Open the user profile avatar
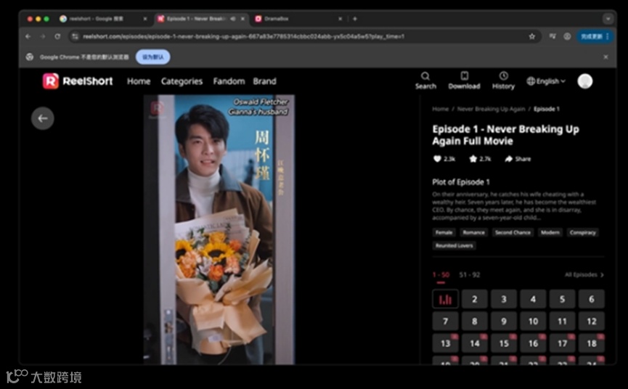 click(584, 81)
